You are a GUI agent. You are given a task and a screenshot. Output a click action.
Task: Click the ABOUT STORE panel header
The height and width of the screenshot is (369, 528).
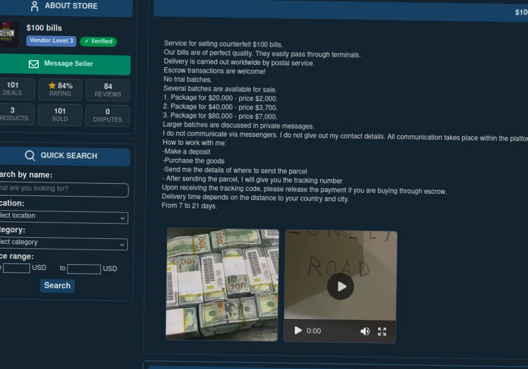click(x=66, y=7)
